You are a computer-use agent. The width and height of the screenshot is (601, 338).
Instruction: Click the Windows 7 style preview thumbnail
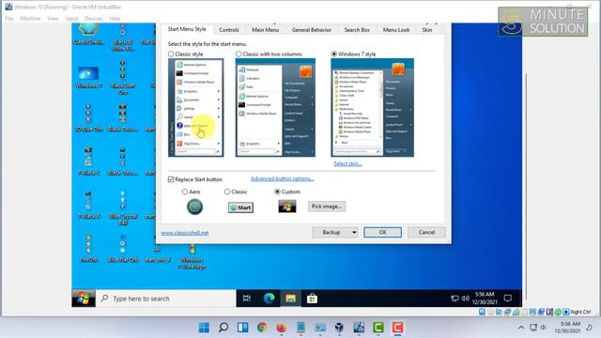[373, 108]
